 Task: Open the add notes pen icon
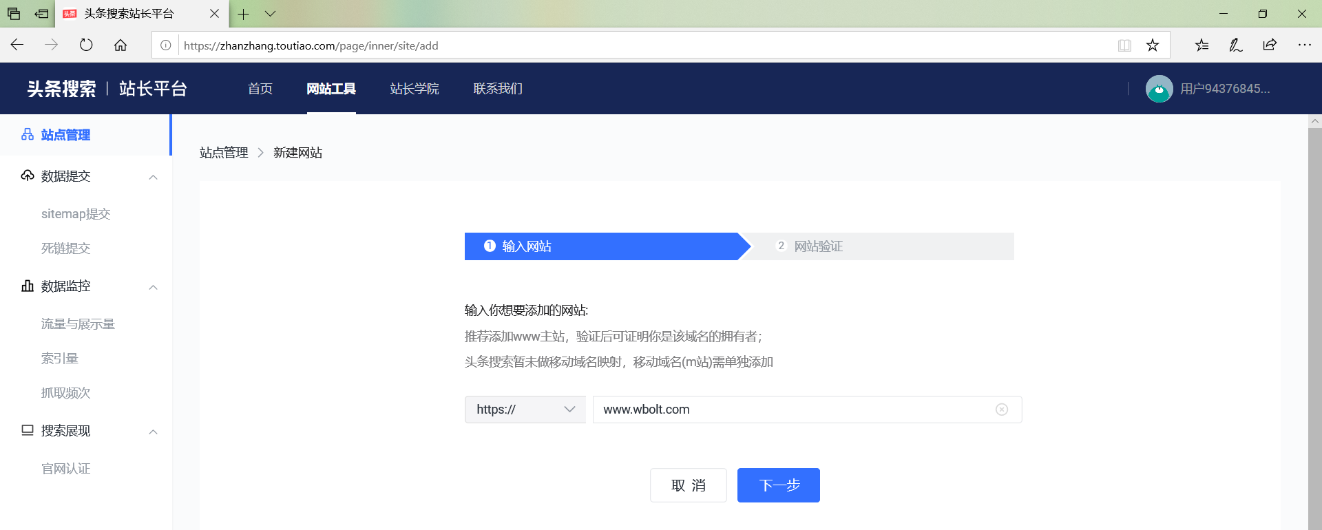click(x=1235, y=45)
